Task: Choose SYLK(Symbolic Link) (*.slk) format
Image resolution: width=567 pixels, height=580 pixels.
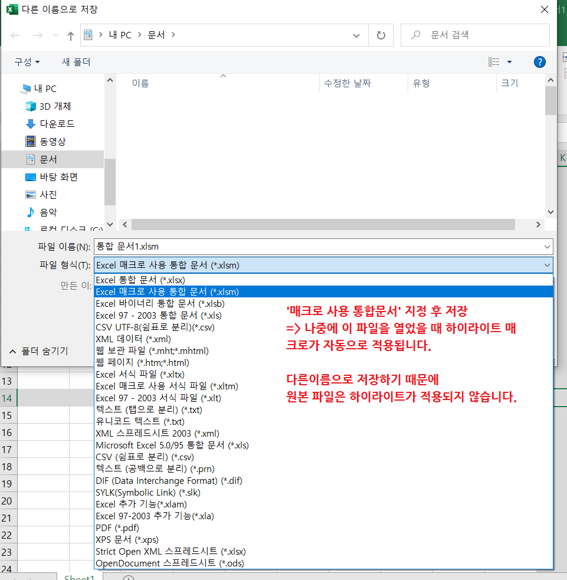Action: point(324,493)
